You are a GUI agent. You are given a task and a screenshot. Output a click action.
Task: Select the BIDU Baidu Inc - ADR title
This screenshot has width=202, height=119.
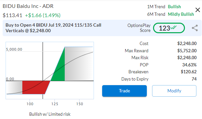[x=28, y=6]
